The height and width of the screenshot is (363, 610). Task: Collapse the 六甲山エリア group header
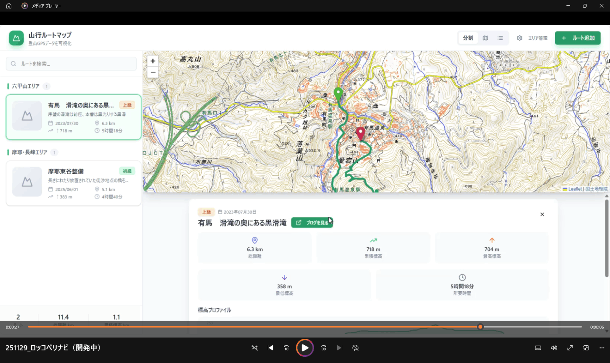[26, 86]
